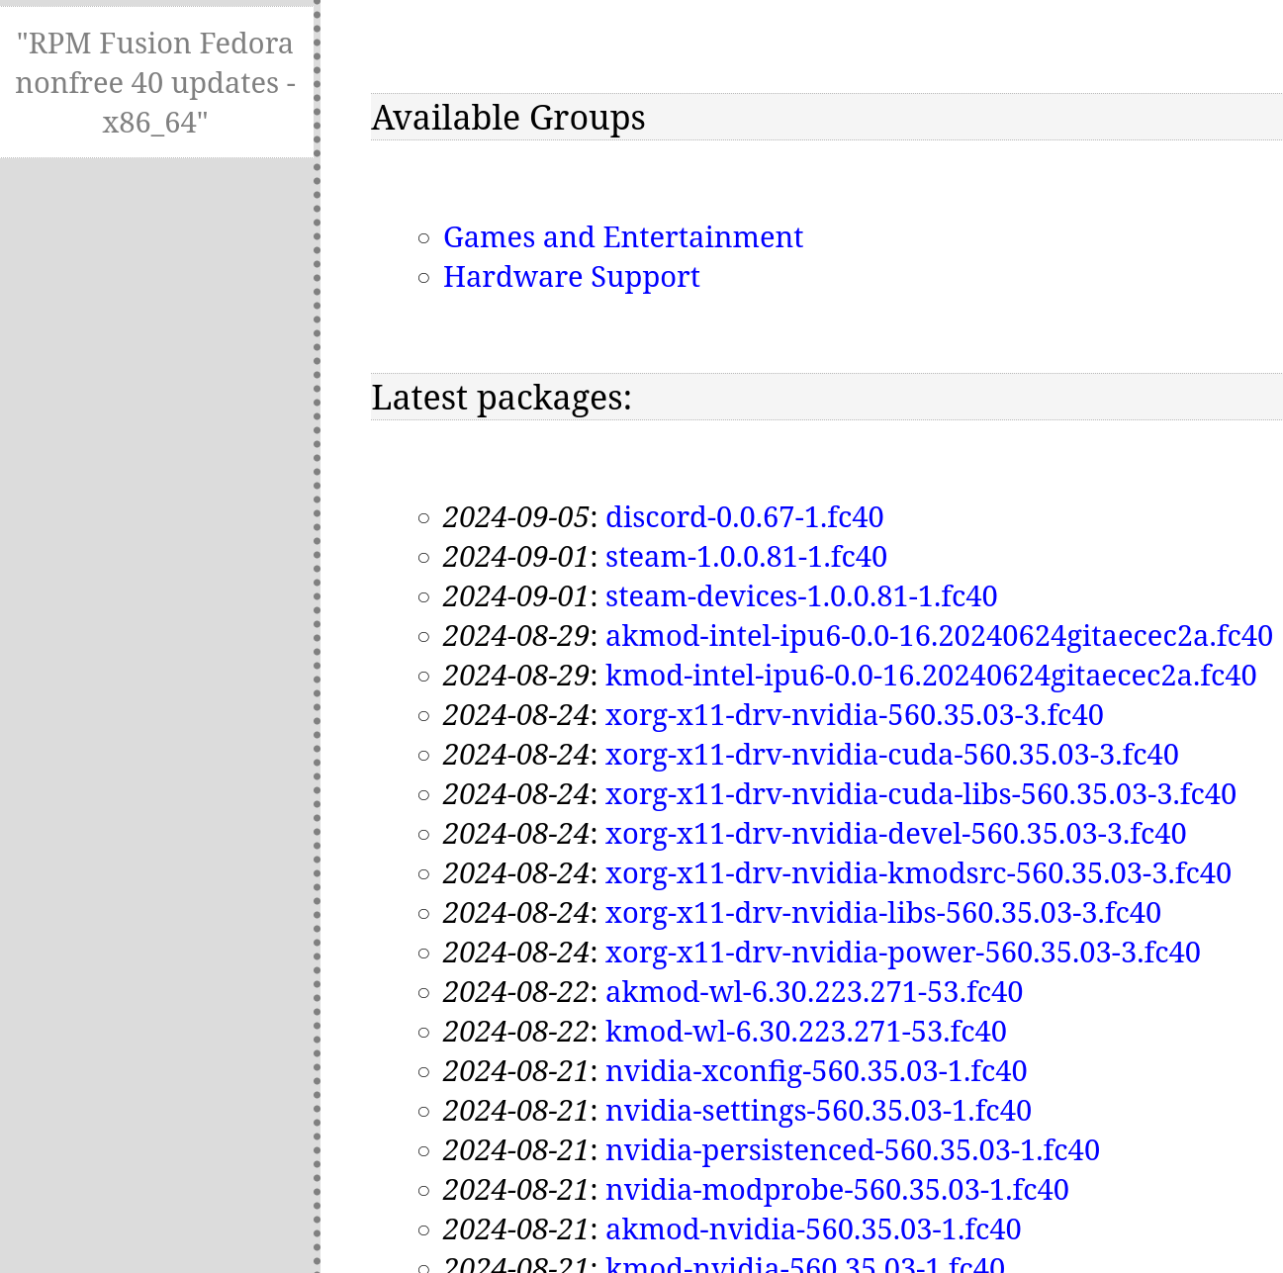1283x1273 pixels.
Task: Click the 2024-08-21 date beside akmod-nvidia
Action: click(516, 1229)
